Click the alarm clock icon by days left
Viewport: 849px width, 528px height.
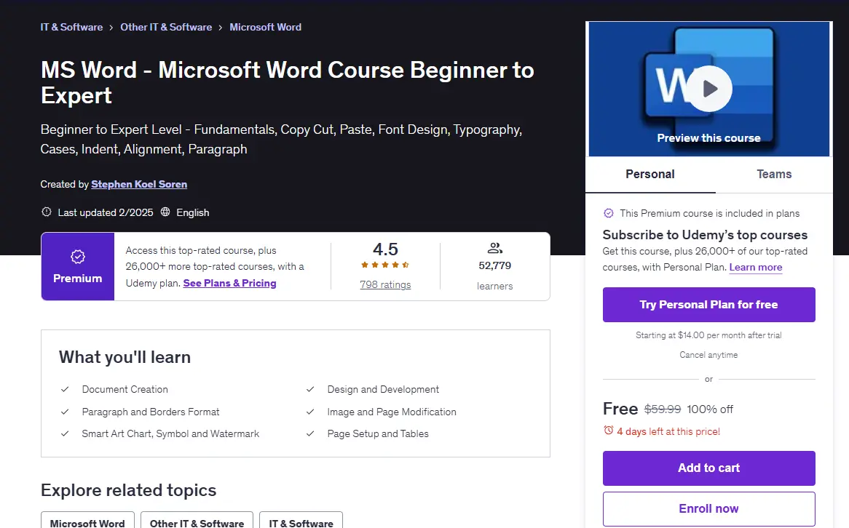[x=609, y=431]
